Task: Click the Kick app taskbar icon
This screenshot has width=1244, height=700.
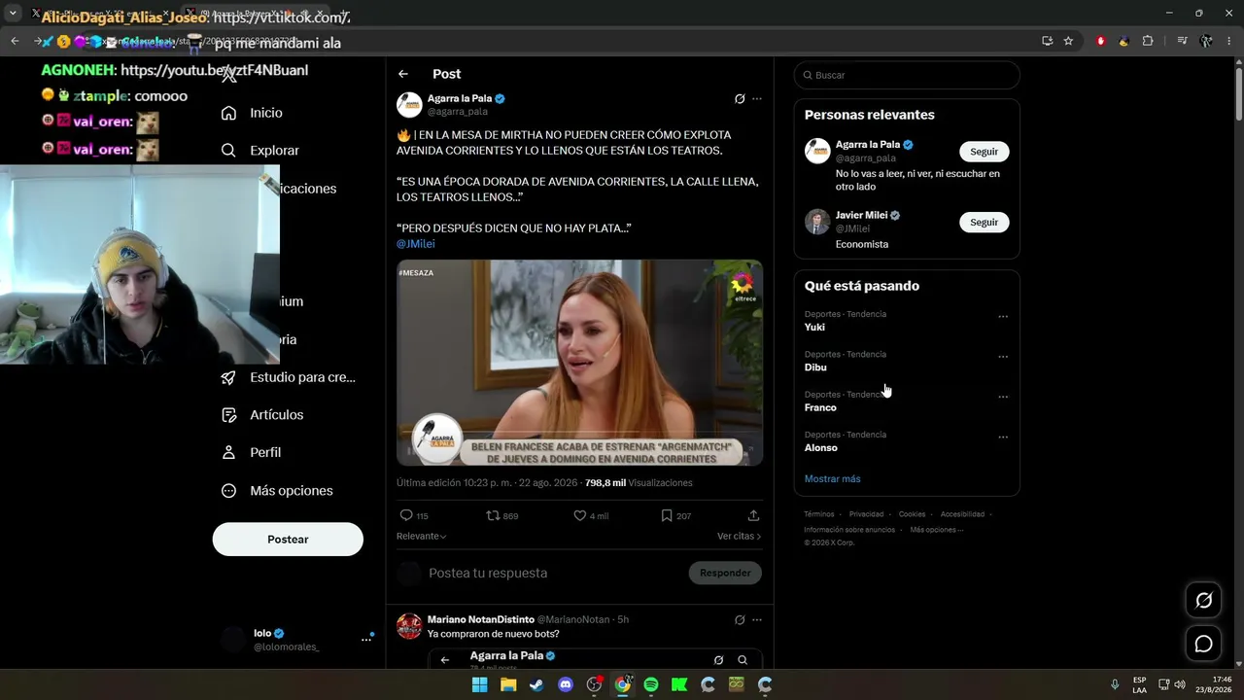Action: pos(679,684)
